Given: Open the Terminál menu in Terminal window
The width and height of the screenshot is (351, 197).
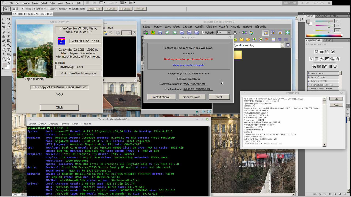Looking at the screenshot, I should coord(65,124).
